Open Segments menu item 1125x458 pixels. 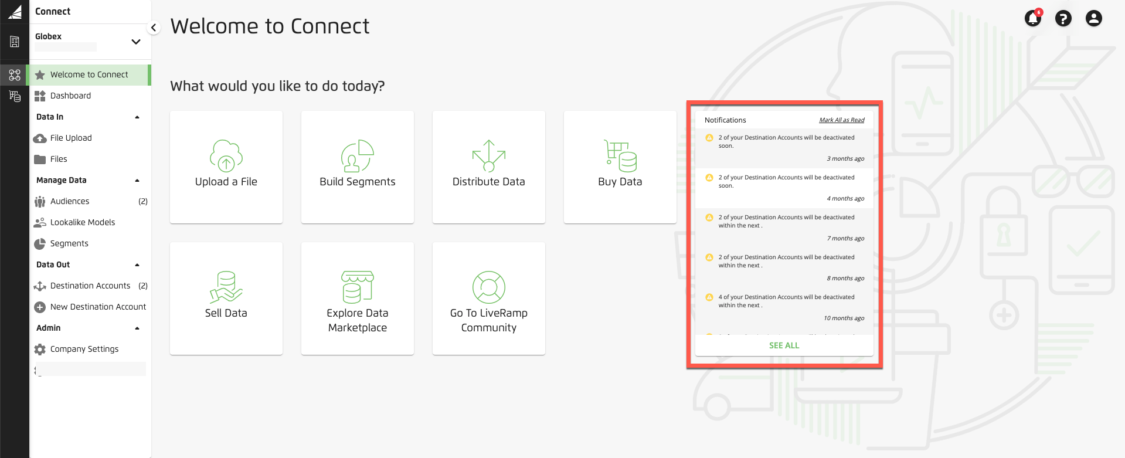(x=90, y=243)
